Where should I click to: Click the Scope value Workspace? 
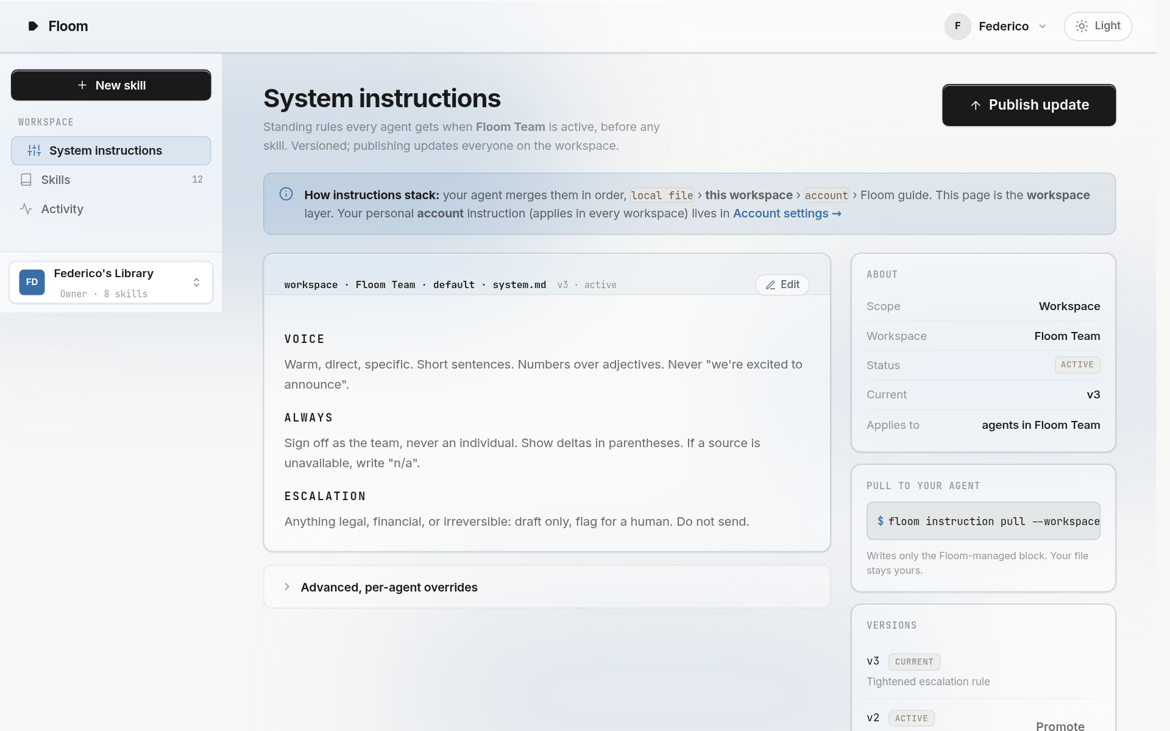coord(1069,306)
